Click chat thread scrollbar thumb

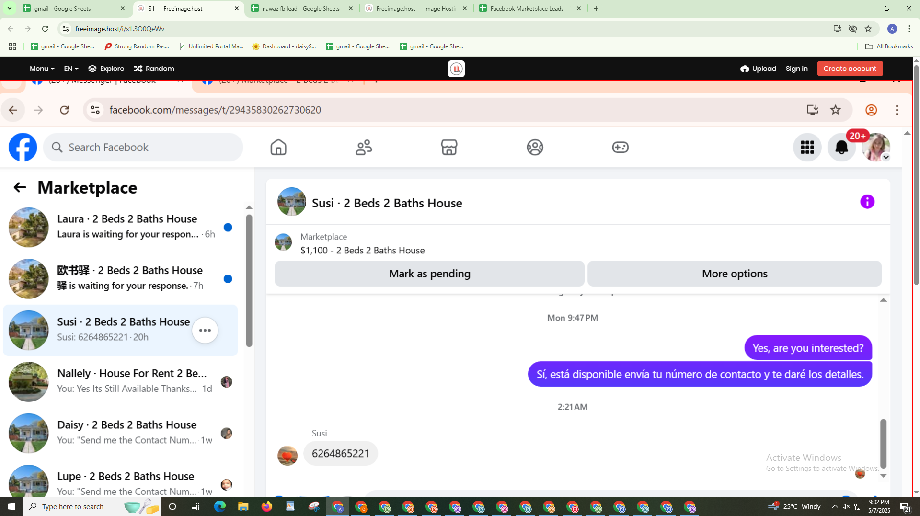pyautogui.click(x=883, y=443)
